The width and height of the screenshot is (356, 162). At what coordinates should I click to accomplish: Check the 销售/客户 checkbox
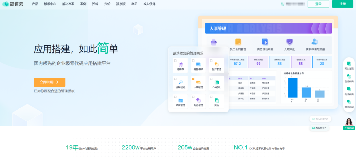[193, 60]
